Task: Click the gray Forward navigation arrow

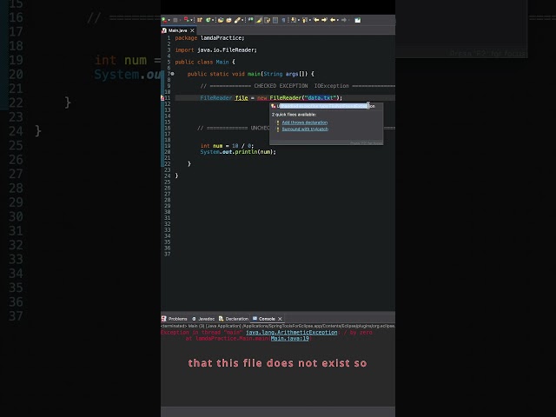Action: [344, 20]
